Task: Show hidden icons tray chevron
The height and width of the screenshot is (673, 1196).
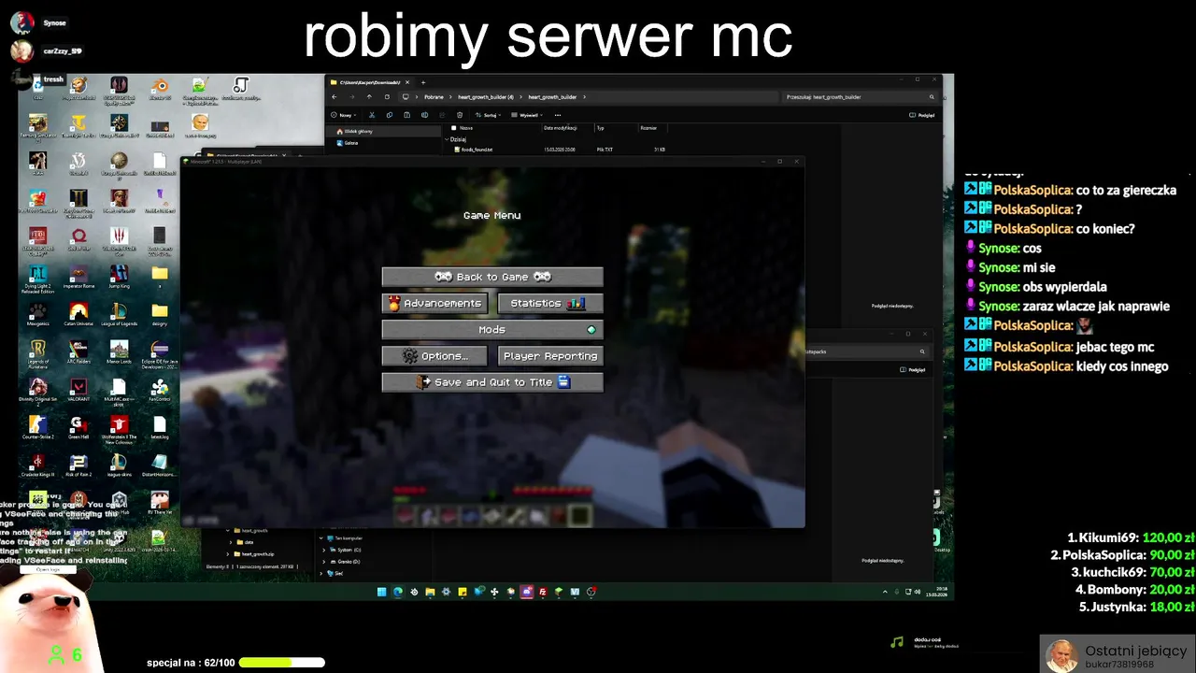Action: [885, 591]
